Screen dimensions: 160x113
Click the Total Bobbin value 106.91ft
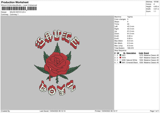coord(130,48)
